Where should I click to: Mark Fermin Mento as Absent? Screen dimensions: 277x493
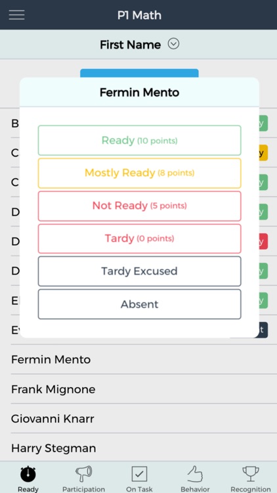139,304
